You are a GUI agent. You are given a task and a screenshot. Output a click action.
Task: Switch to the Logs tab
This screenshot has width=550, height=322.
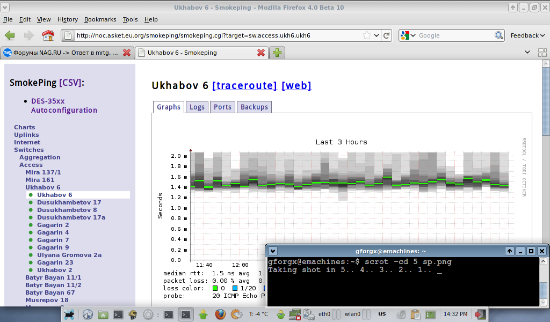tap(197, 107)
